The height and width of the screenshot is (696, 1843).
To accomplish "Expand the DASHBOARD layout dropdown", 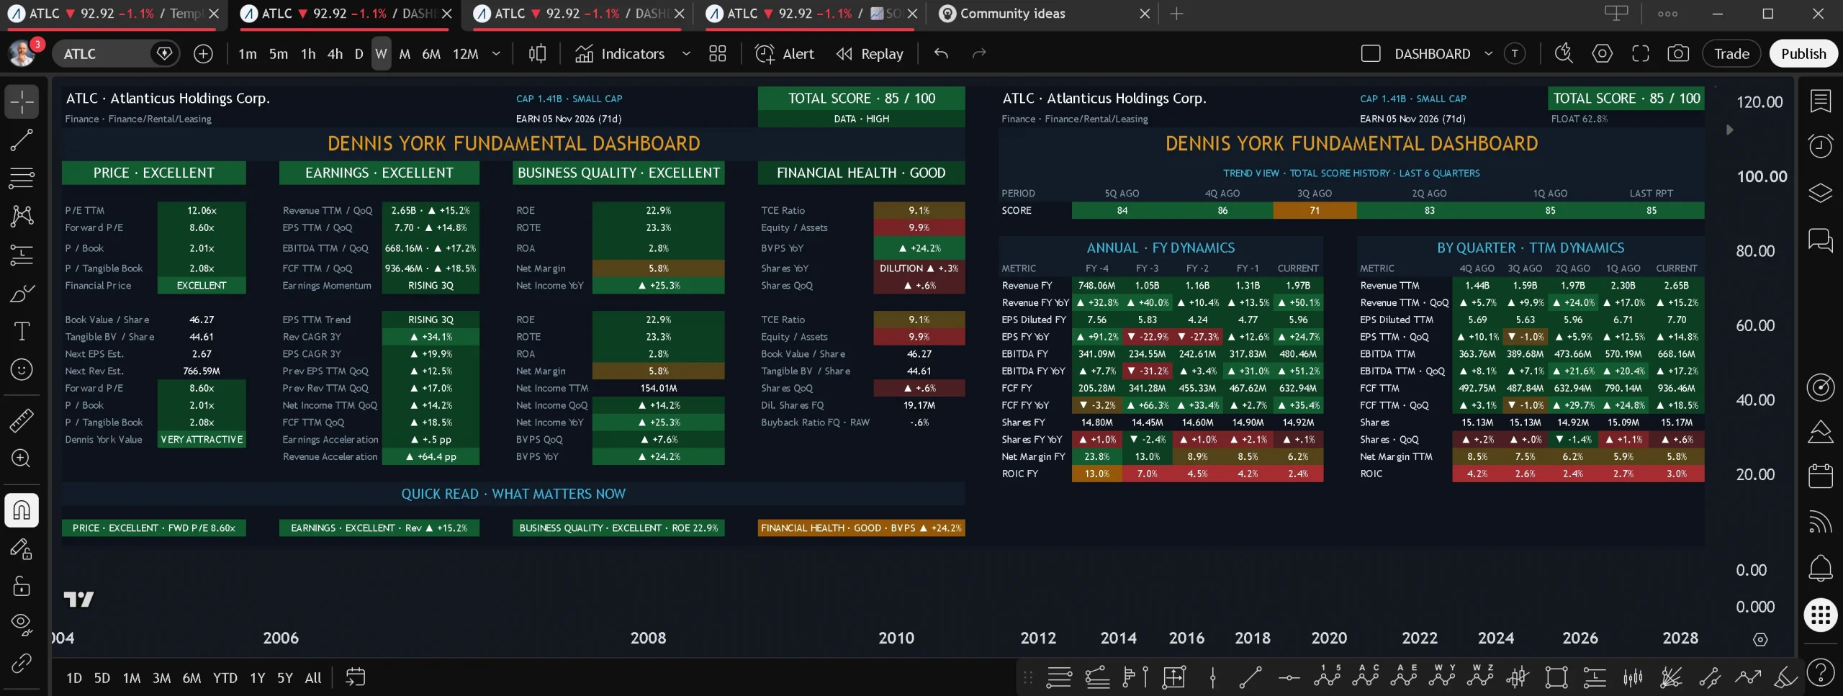I will pyautogui.click(x=1488, y=53).
